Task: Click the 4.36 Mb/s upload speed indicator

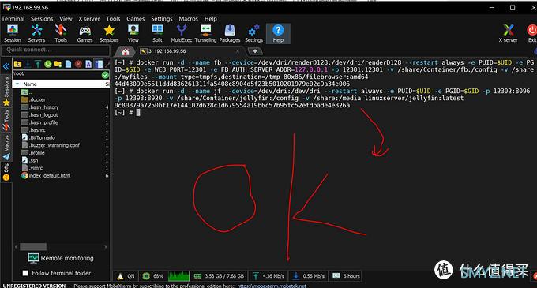Action: tap(268, 276)
